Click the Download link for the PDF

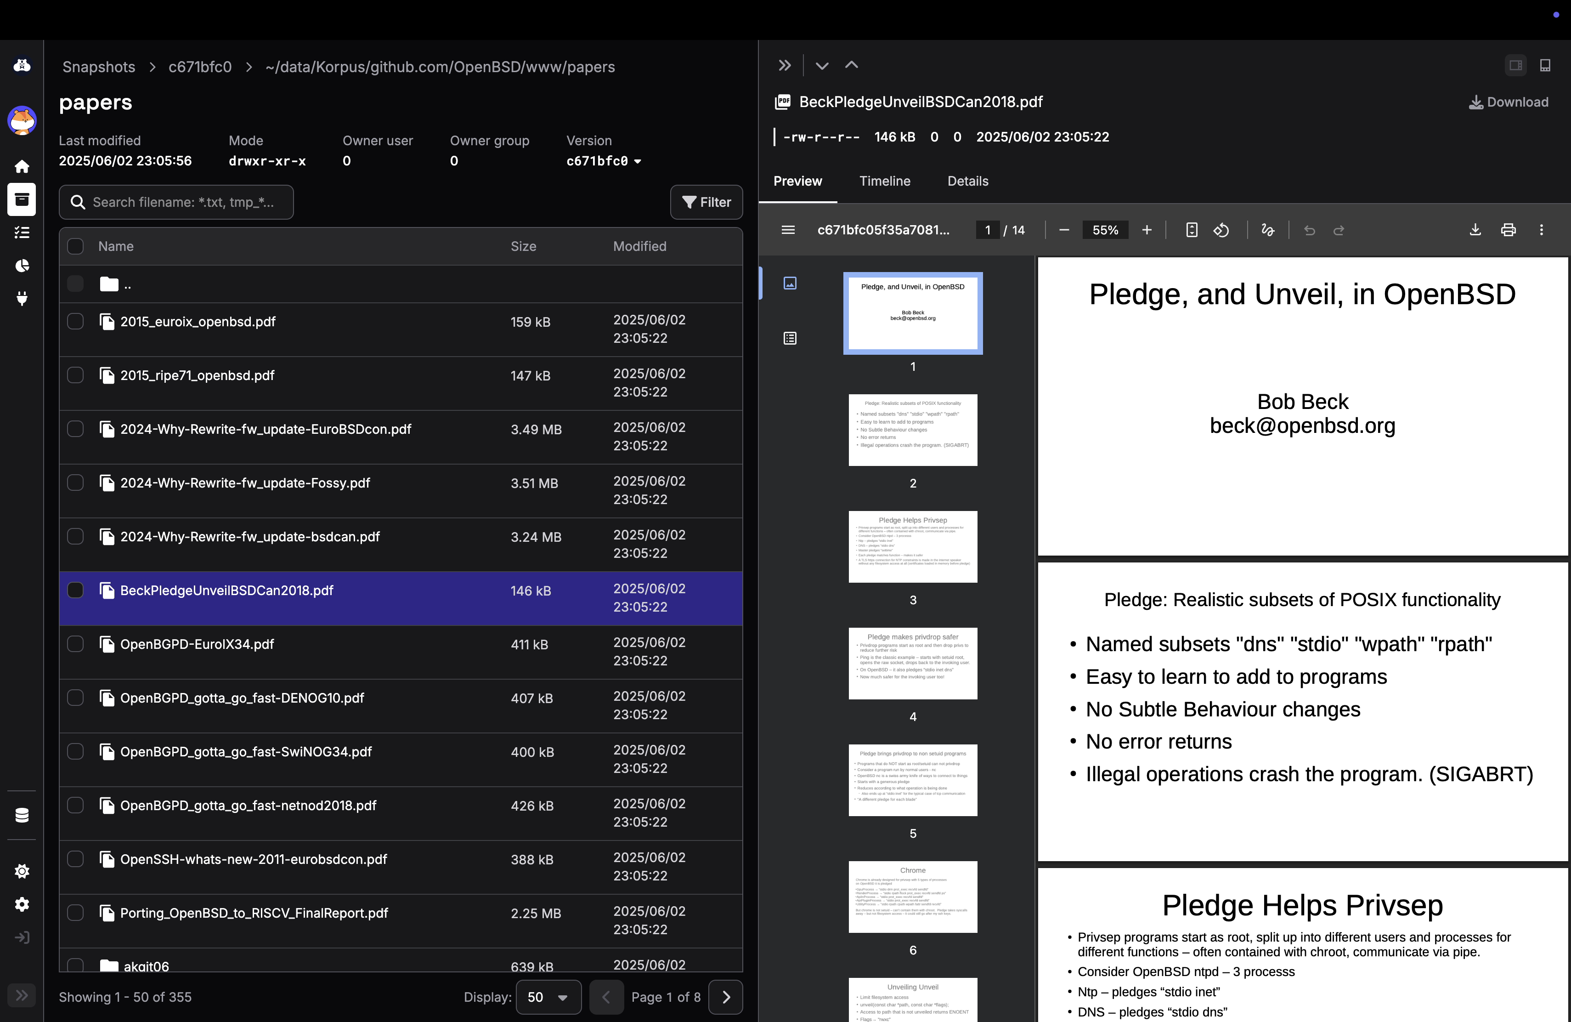(1508, 102)
